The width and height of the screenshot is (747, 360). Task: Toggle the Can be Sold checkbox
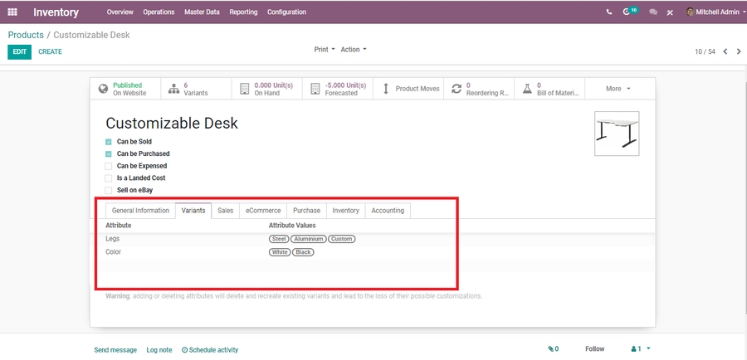click(x=109, y=142)
